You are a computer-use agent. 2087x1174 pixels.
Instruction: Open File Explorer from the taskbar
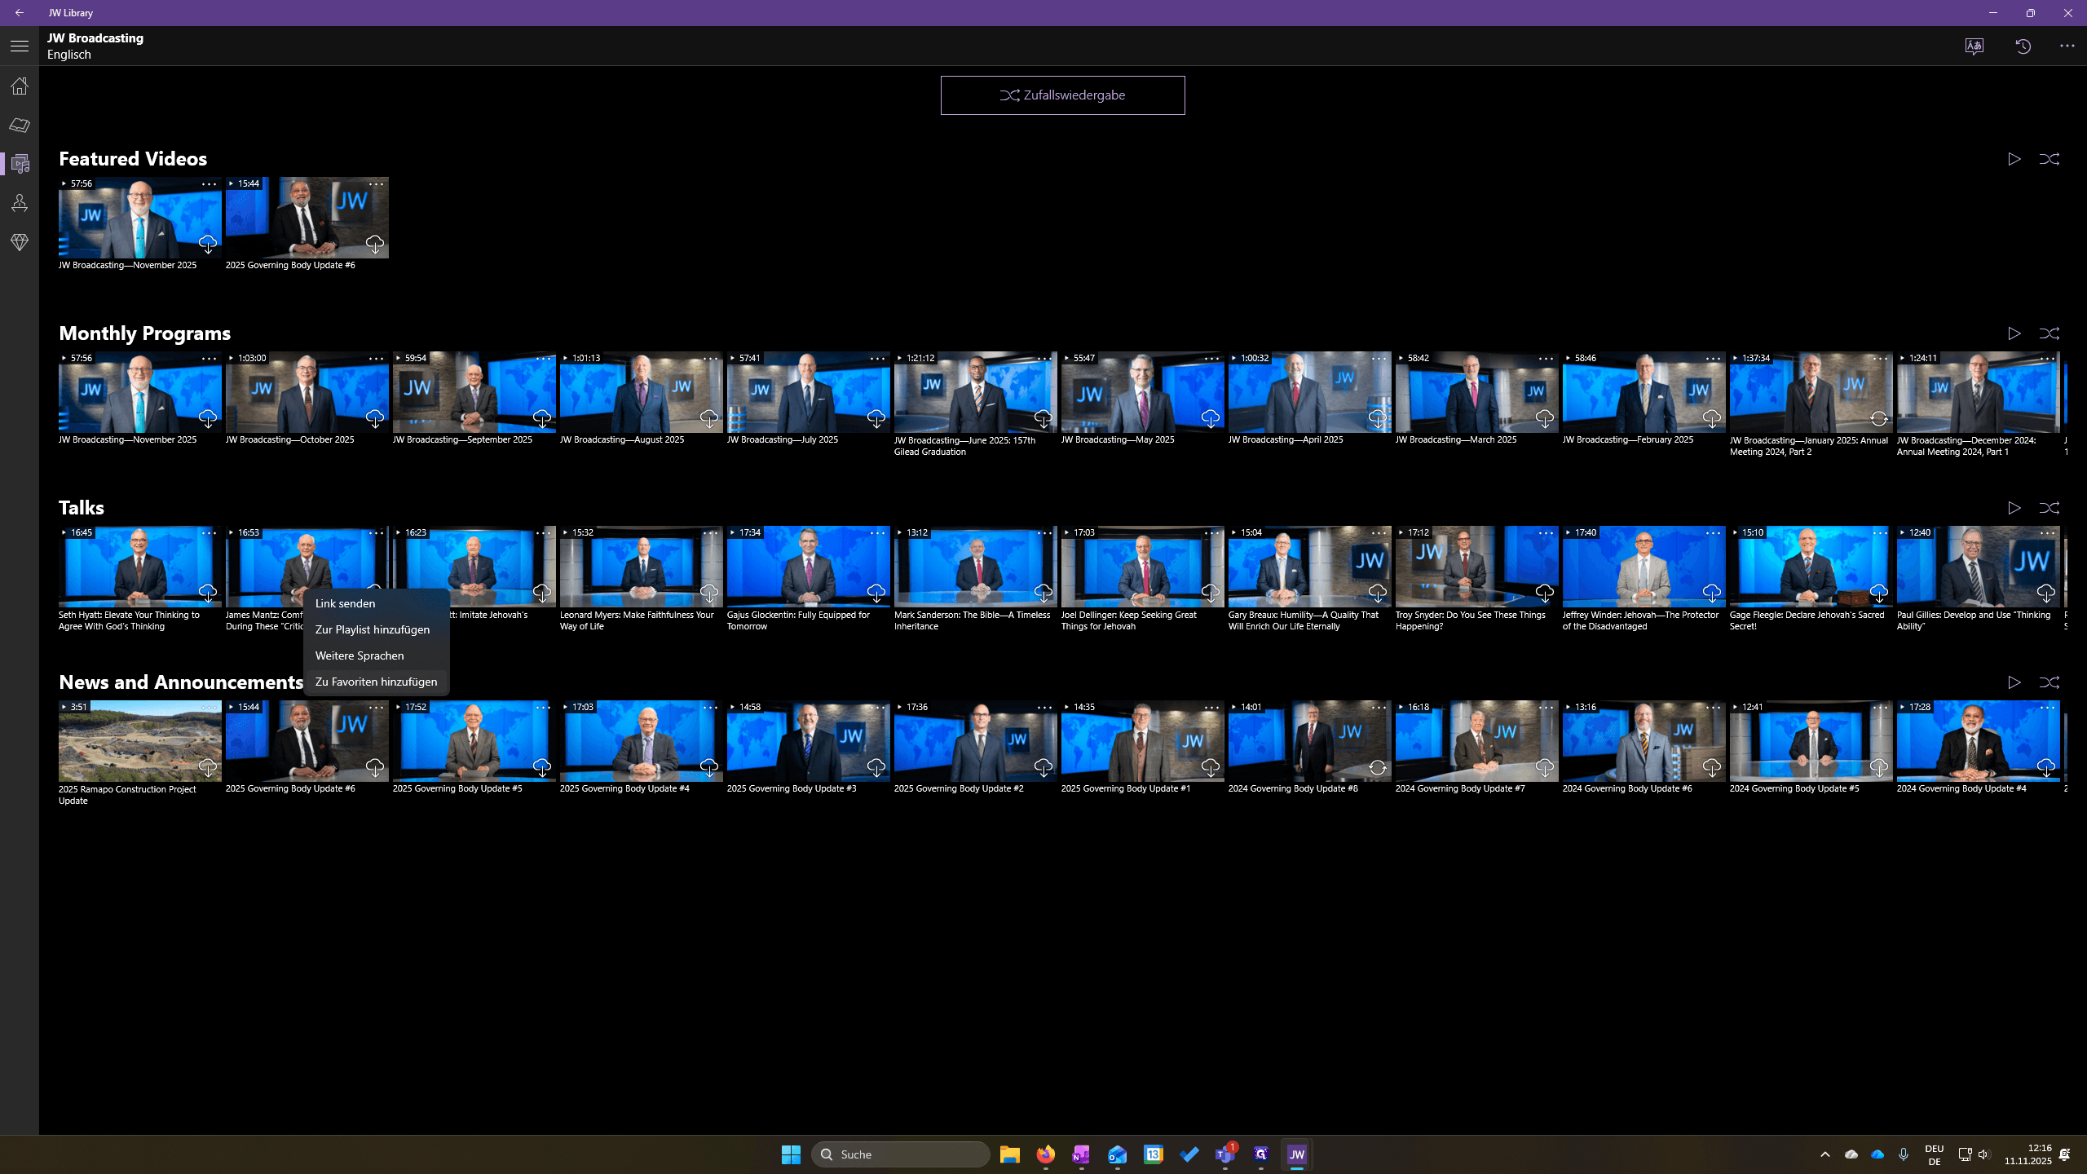[x=1009, y=1154]
